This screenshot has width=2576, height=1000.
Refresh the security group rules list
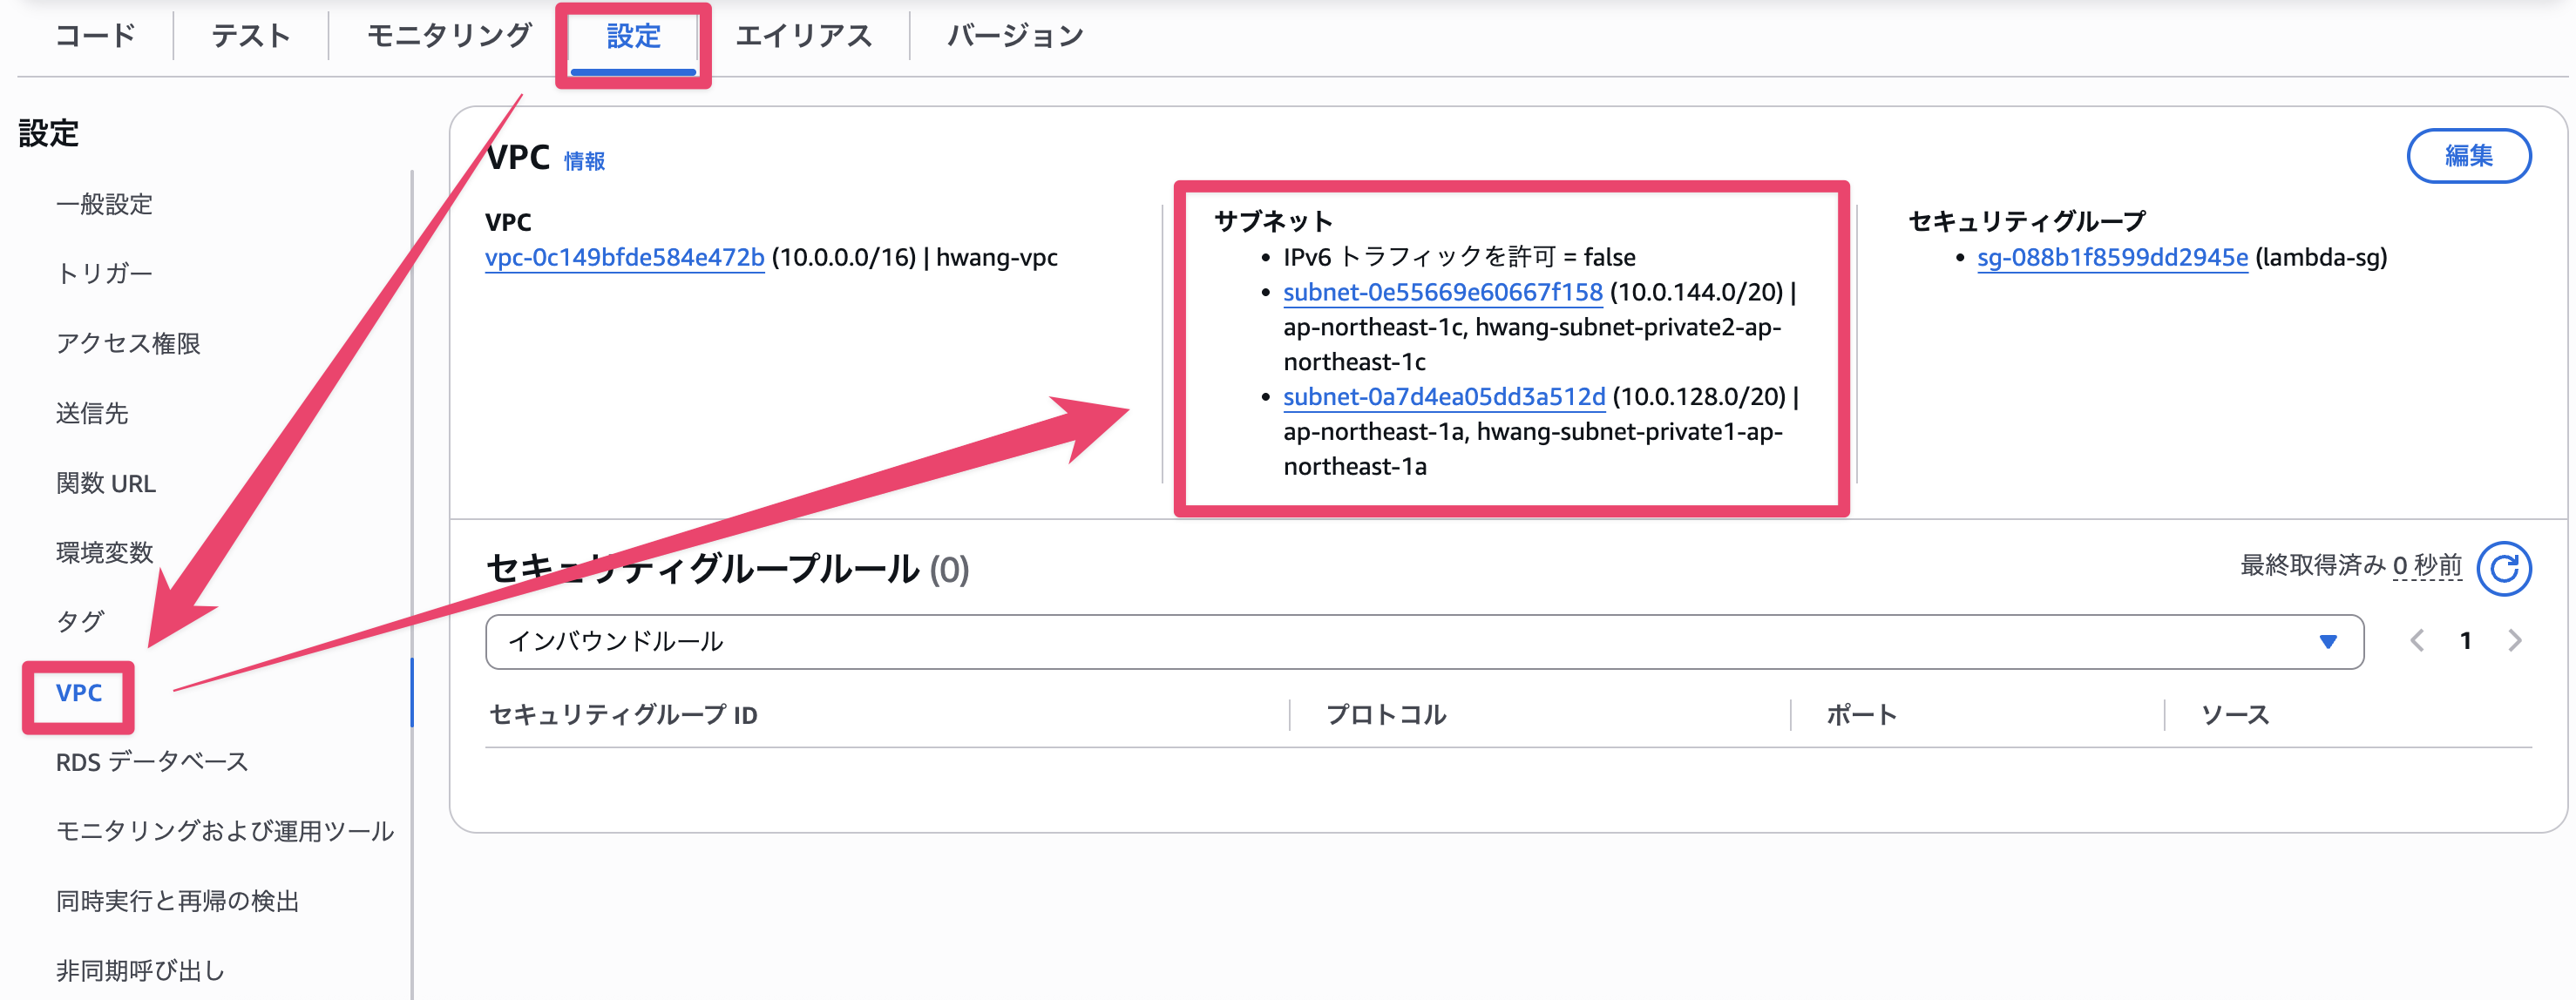[2504, 568]
